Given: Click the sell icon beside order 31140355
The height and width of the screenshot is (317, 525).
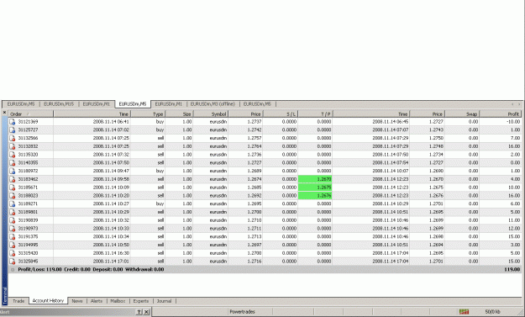Looking at the screenshot, I should pos(13,162).
